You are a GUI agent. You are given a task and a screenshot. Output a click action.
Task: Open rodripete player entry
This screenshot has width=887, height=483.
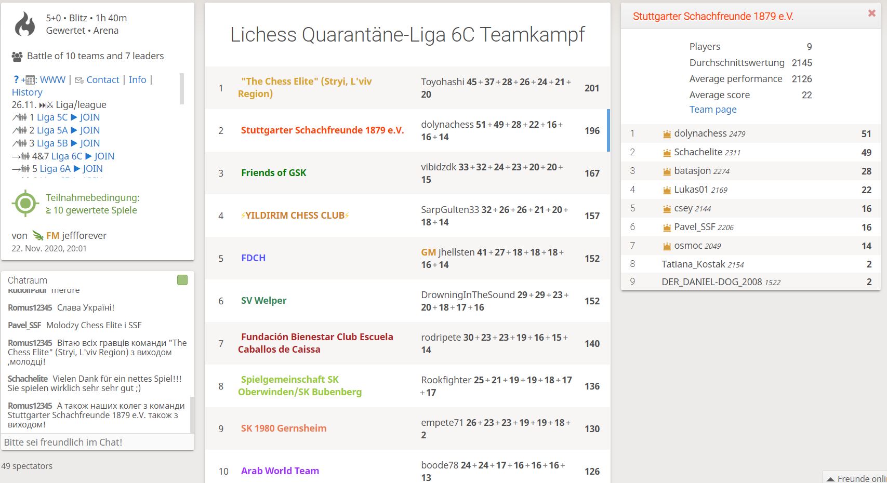pyautogui.click(x=441, y=338)
